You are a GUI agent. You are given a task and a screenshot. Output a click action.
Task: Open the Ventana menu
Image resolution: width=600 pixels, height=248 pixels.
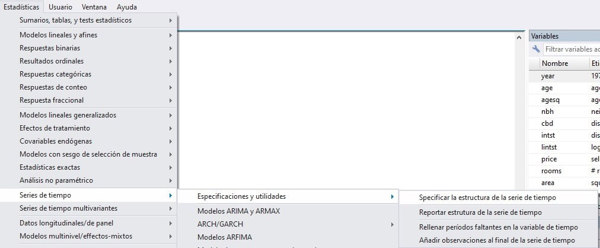tap(94, 7)
